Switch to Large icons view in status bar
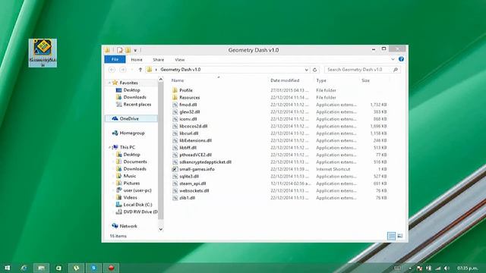The width and height of the screenshot is (486, 273). pyautogui.click(x=400, y=236)
